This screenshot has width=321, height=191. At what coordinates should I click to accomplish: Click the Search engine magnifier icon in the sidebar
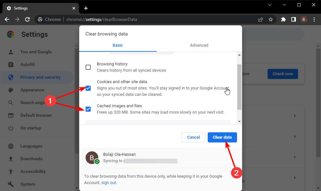tap(10, 103)
